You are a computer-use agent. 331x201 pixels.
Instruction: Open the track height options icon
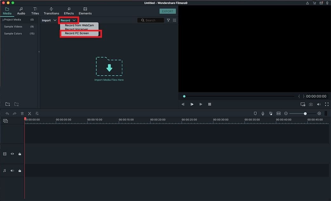[x=326, y=113]
